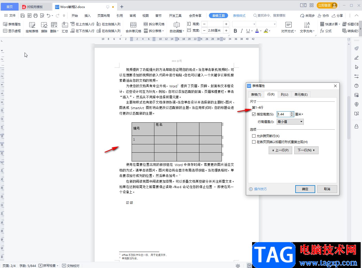Toggle 显示虚框 gridlines display

(12, 31)
